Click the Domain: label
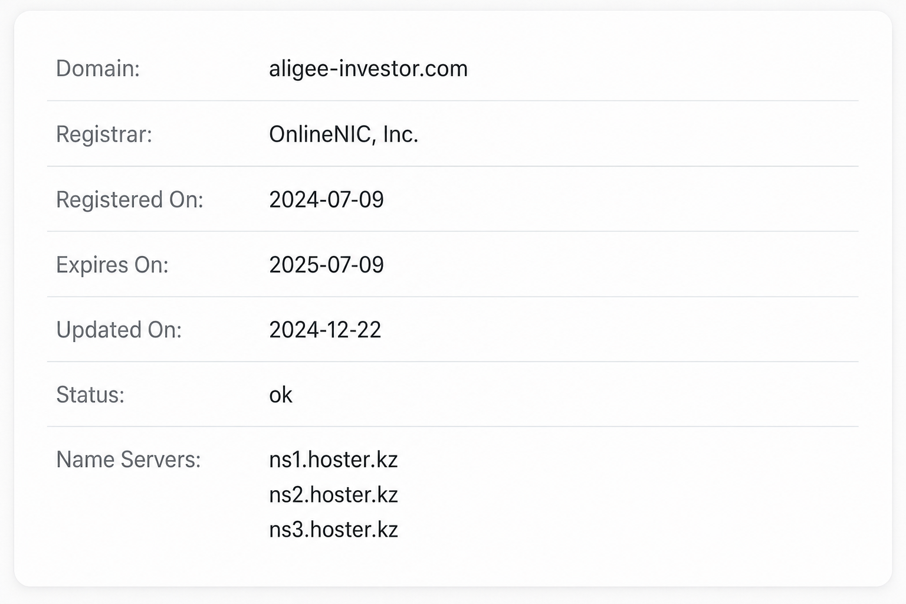 point(98,69)
